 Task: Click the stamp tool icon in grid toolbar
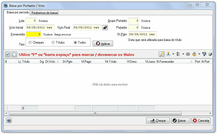point(194,54)
